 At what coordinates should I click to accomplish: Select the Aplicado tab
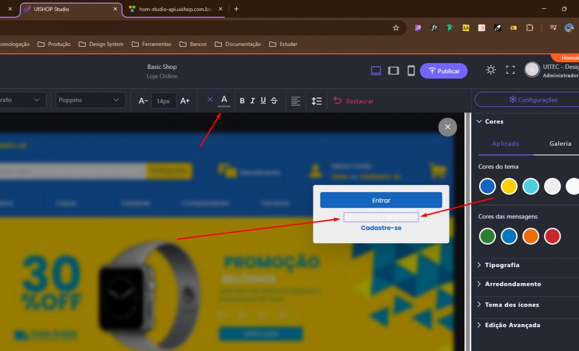pyautogui.click(x=505, y=144)
